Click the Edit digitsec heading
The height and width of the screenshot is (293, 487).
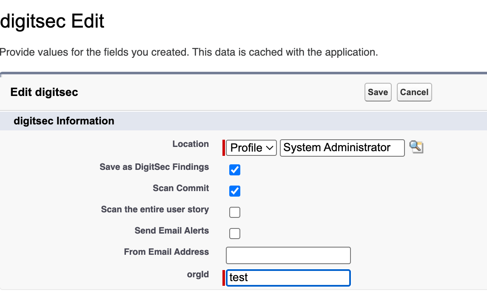(44, 92)
